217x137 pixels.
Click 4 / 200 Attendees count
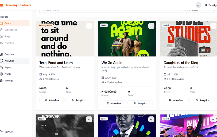coord(114,82)
